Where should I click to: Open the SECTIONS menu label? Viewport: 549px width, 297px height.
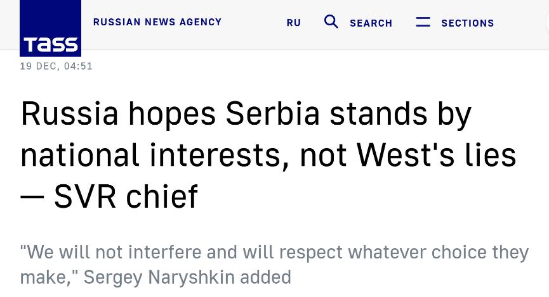click(467, 23)
